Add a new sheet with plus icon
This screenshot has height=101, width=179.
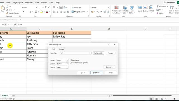(x=13, y=96)
